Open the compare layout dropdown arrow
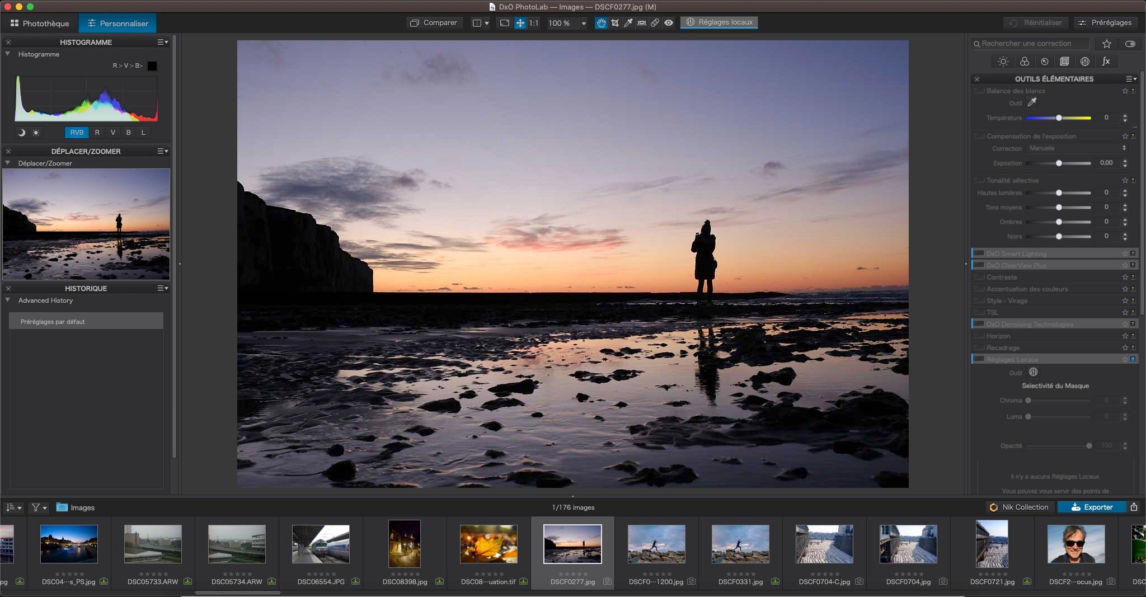 pyautogui.click(x=487, y=23)
